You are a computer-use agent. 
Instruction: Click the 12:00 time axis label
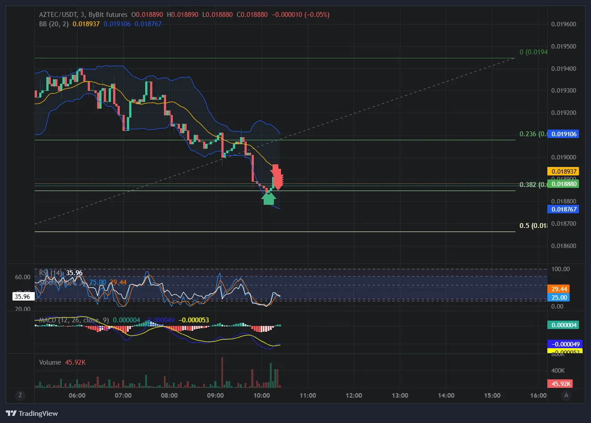(x=354, y=395)
